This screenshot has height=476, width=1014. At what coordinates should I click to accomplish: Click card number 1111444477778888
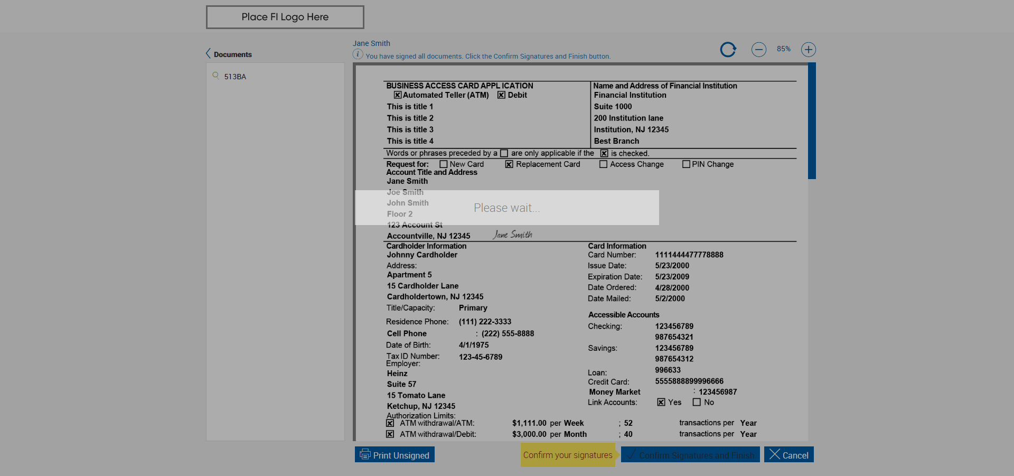689,255
